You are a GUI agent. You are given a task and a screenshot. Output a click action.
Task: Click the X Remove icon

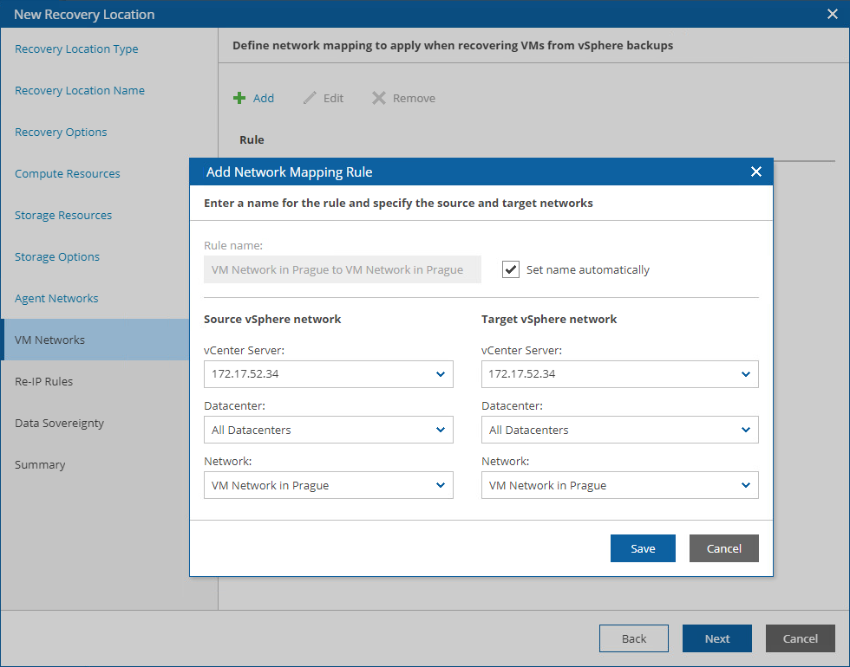[379, 98]
